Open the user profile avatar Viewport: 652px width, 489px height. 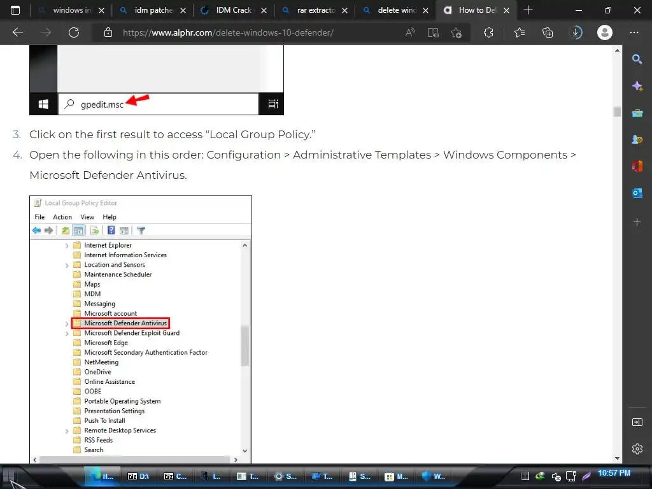(605, 32)
